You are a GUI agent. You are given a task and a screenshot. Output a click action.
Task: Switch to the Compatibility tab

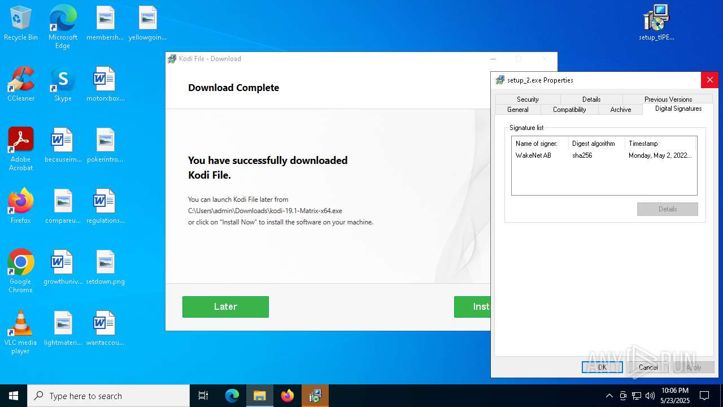coord(569,110)
